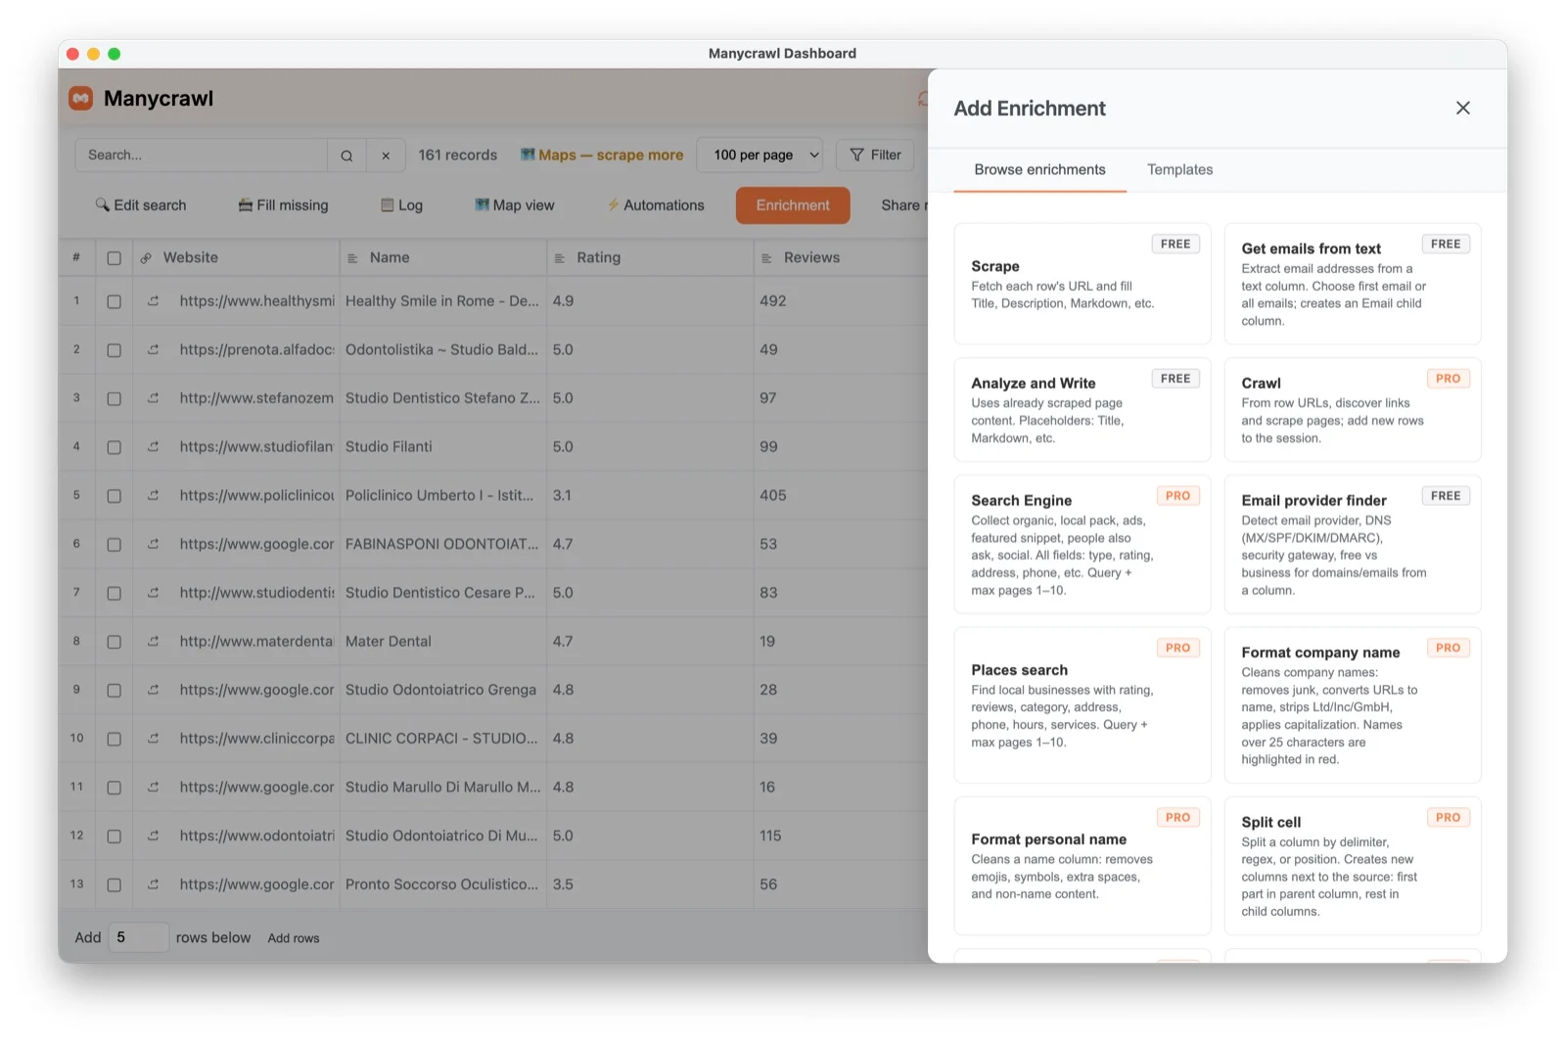Select the Split cell card

(x=1353, y=867)
